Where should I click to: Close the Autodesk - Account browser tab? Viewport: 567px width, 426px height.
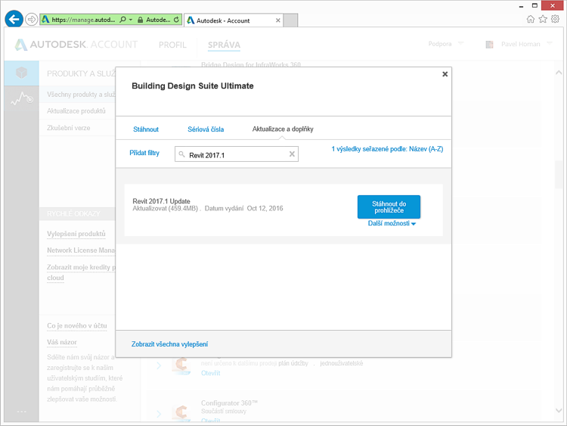tap(277, 20)
